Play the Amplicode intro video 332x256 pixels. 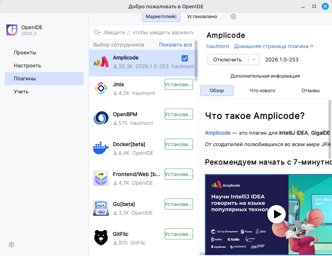(276, 214)
